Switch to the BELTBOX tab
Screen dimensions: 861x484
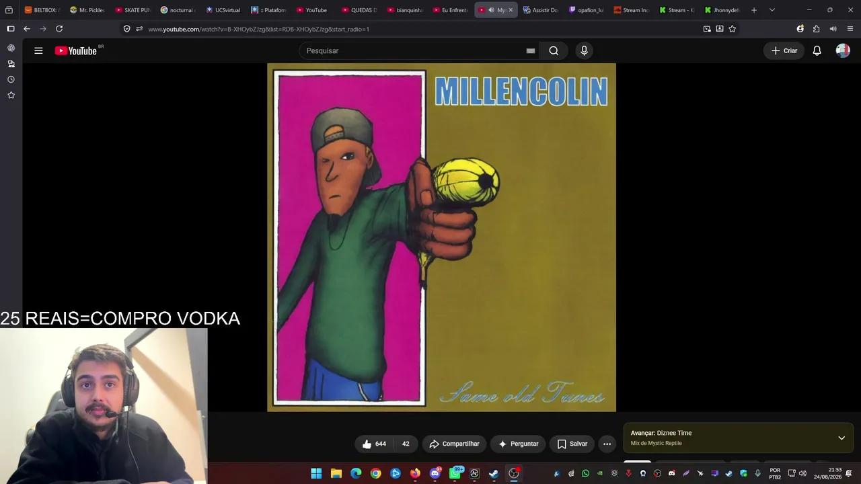(x=42, y=10)
